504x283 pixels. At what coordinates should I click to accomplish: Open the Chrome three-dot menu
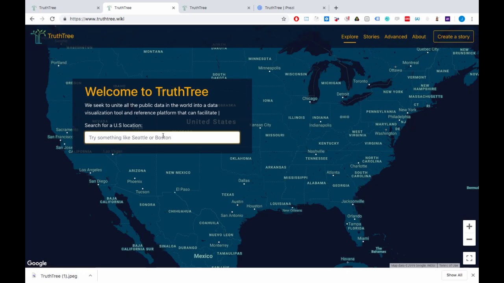click(472, 19)
